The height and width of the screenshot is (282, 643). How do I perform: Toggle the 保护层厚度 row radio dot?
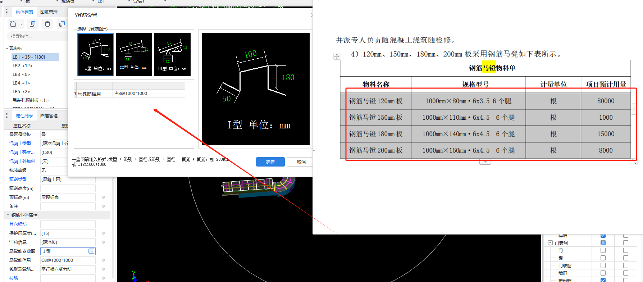tap(103, 233)
